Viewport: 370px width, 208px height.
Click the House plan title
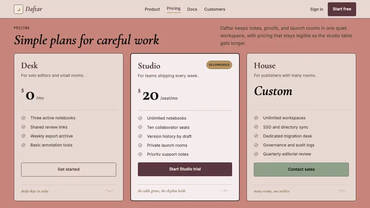click(265, 65)
